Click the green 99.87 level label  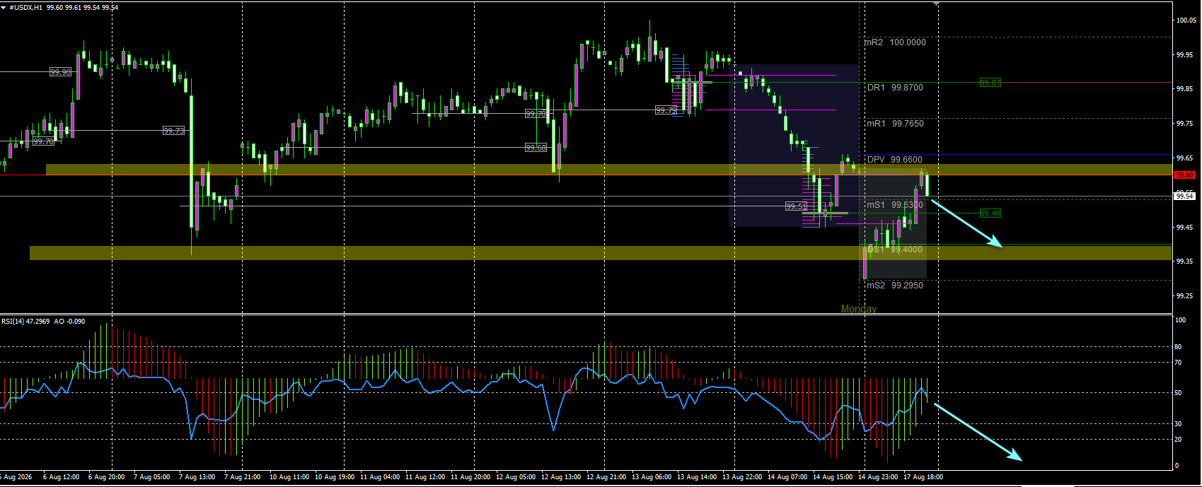coord(990,83)
